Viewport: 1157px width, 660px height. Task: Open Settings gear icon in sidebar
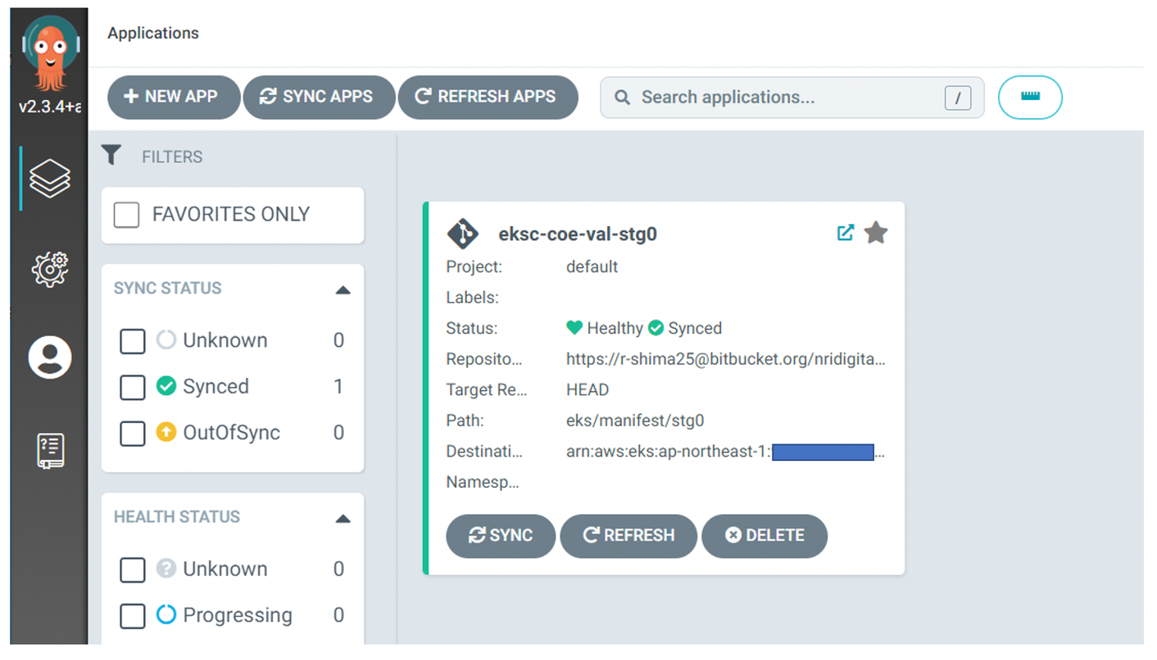pos(50,268)
